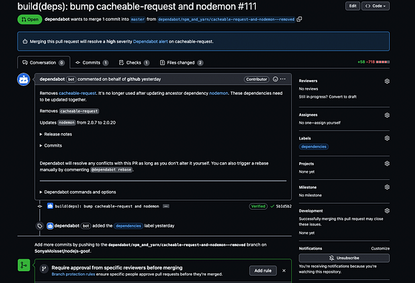Open the Checks tab

click(x=134, y=63)
